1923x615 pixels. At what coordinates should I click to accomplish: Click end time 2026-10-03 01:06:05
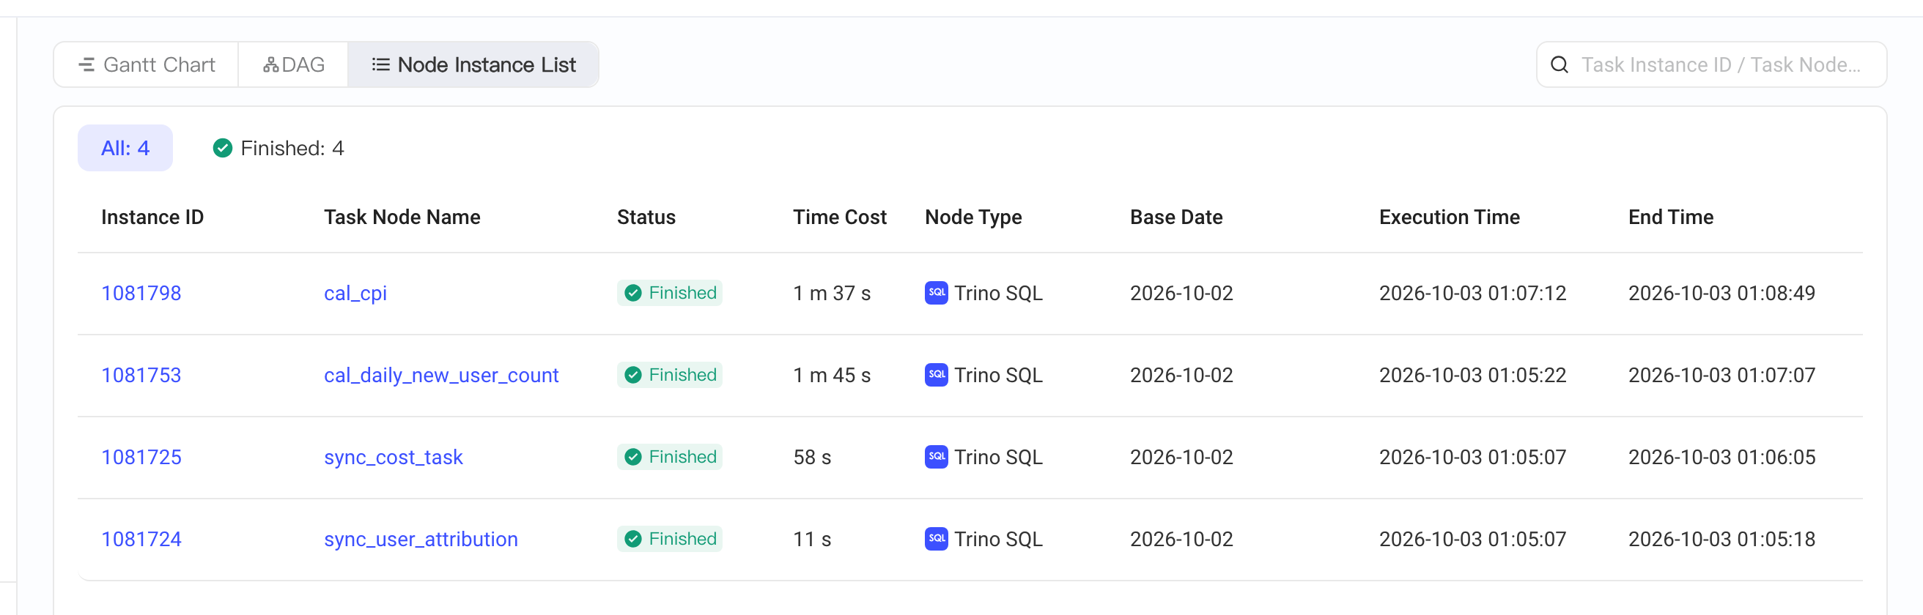point(1722,457)
